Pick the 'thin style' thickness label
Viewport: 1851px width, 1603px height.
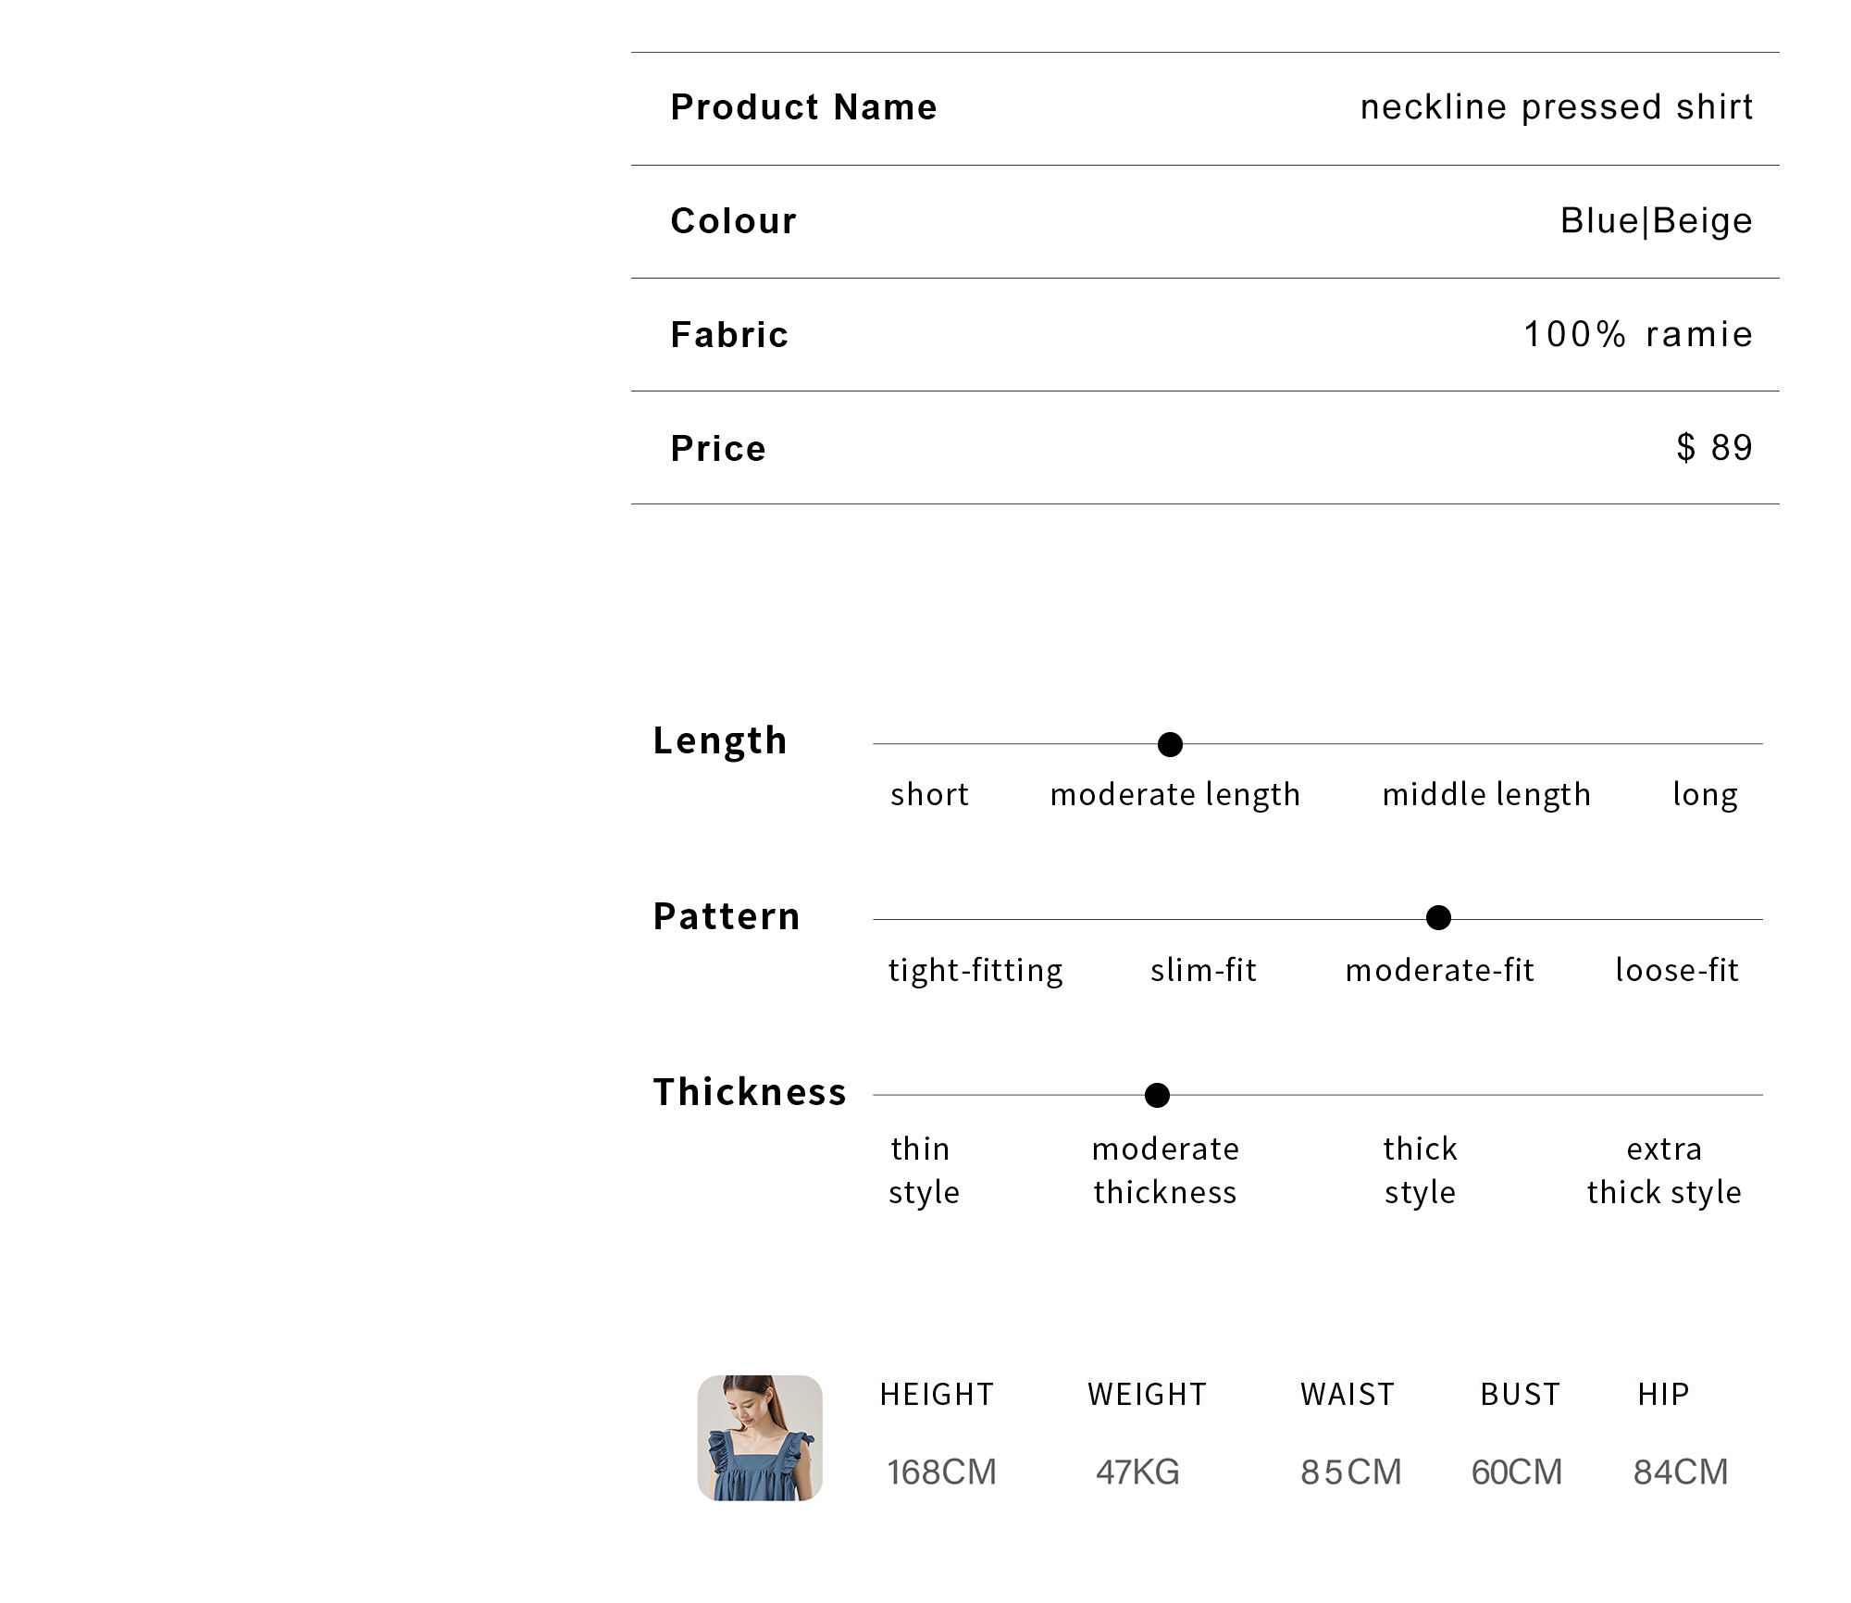click(924, 1170)
